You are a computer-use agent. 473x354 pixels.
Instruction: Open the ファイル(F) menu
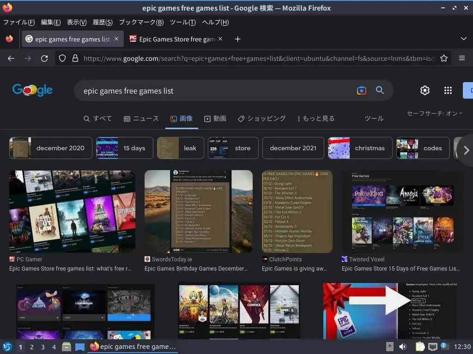(x=18, y=22)
